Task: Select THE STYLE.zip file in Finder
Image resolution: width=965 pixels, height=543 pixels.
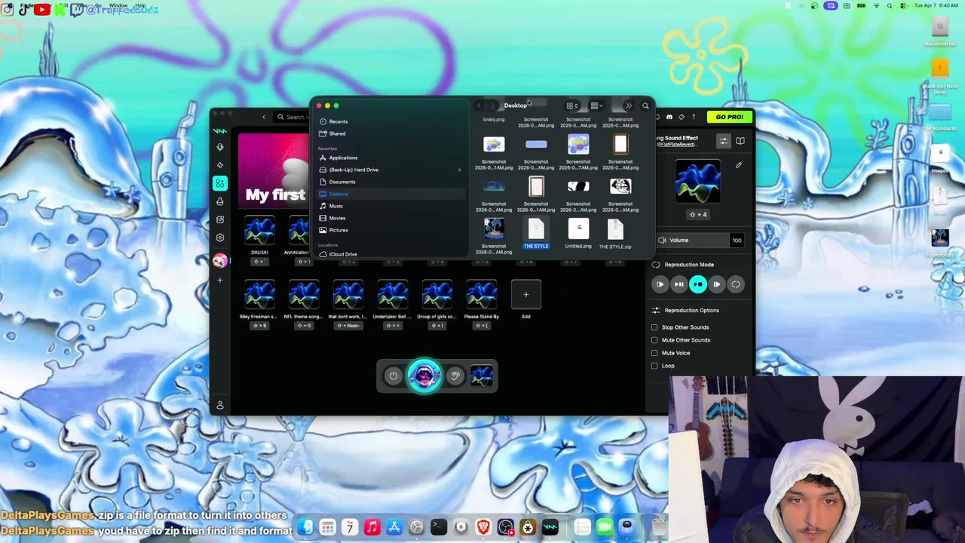Action: (615, 235)
